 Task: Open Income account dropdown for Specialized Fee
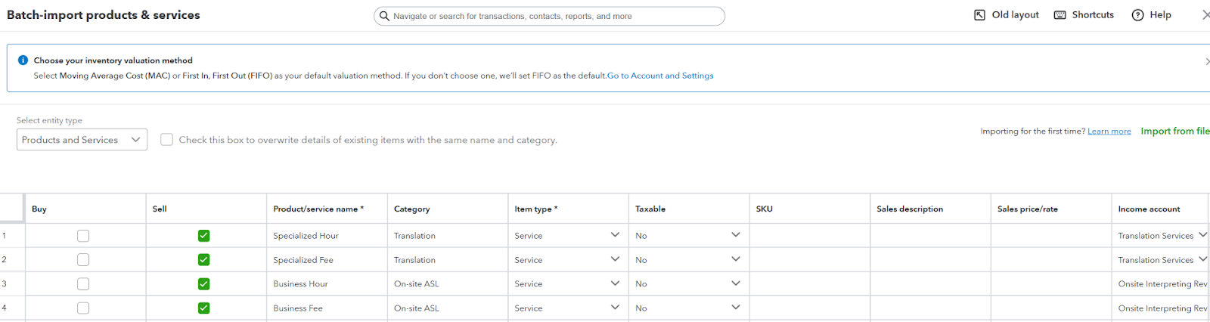[x=1202, y=259]
